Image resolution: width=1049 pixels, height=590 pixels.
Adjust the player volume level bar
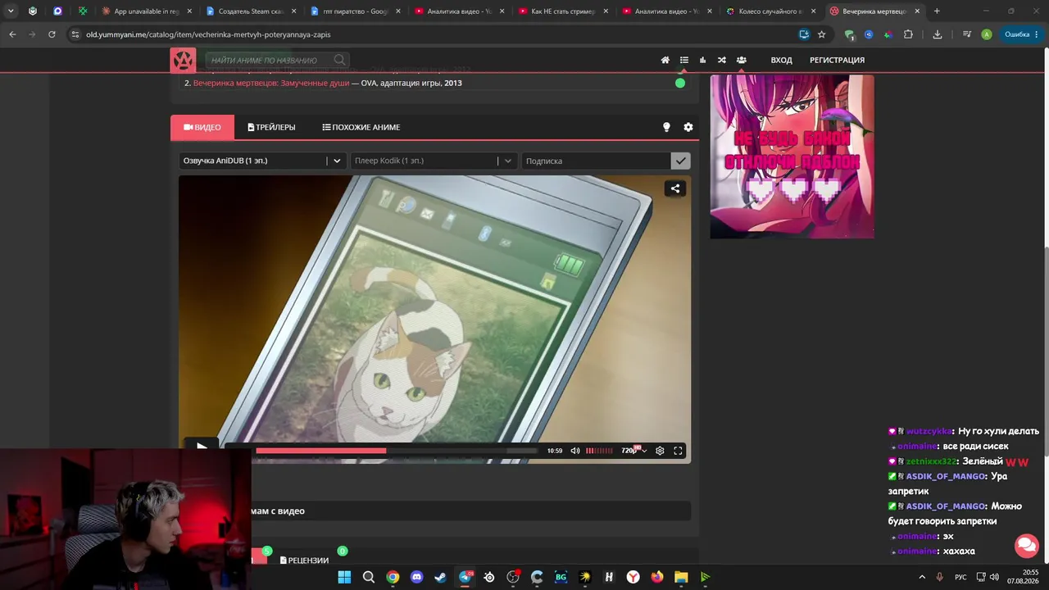599,451
